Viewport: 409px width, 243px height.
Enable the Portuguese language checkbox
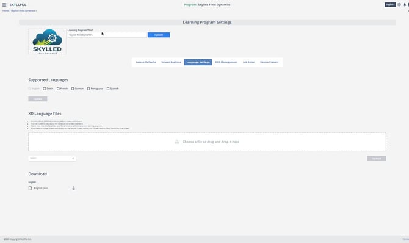(89, 89)
